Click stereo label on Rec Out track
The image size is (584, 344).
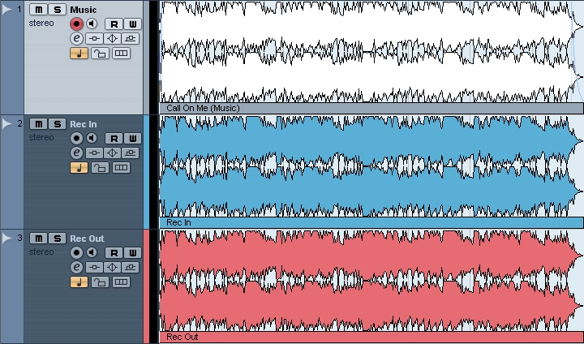(41, 252)
